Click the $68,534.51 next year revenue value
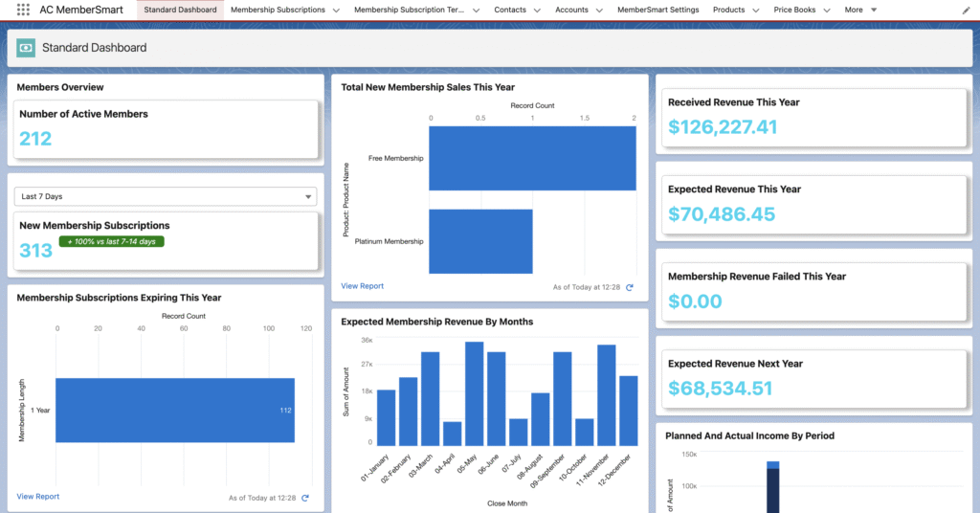The image size is (980, 513). pyautogui.click(x=720, y=389)
